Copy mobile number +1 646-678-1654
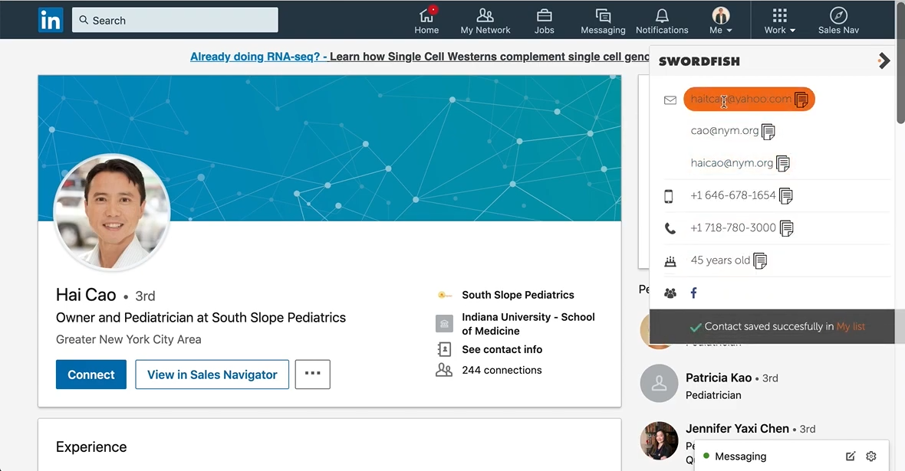This screenshot has height=471, width=905. click(x=785, y=196)
